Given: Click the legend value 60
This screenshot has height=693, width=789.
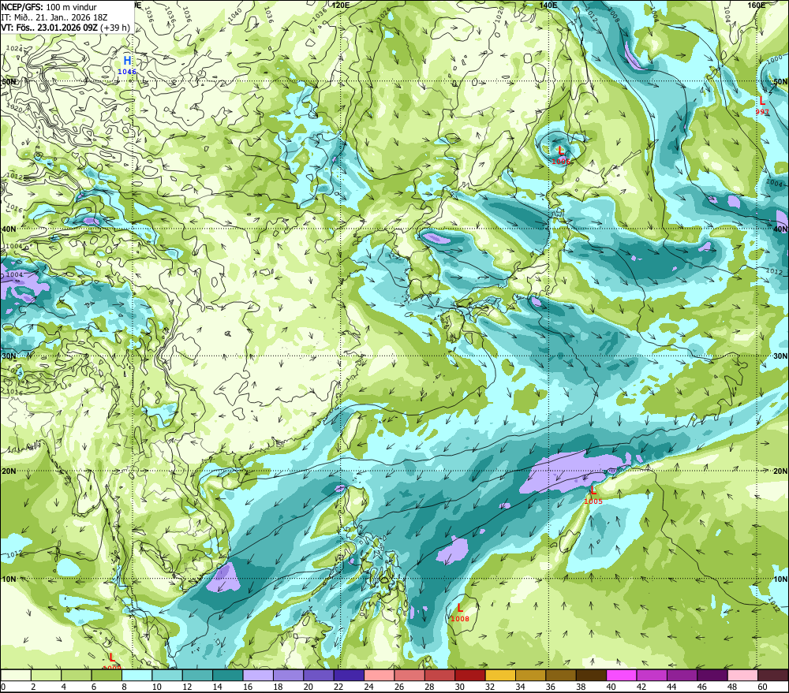Looking at the screenshot, I should point(762,687).
